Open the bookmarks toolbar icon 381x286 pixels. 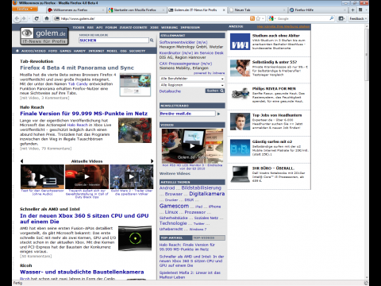(x=341, y=18)
